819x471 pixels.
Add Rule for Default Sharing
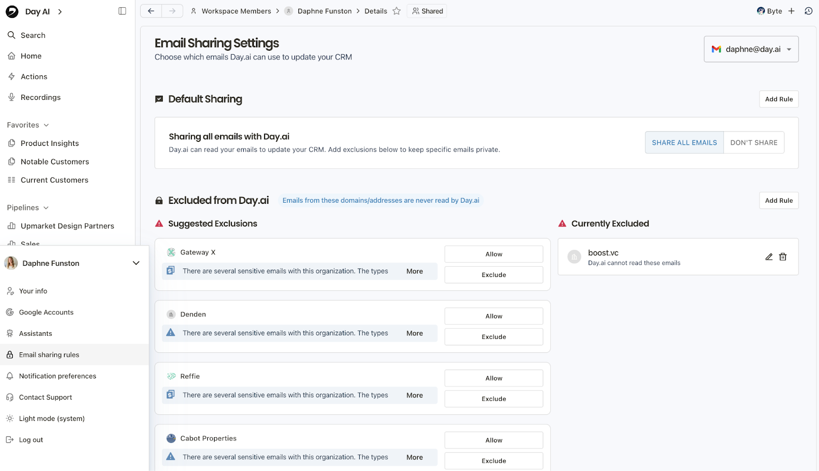click(x=779, y=99)
